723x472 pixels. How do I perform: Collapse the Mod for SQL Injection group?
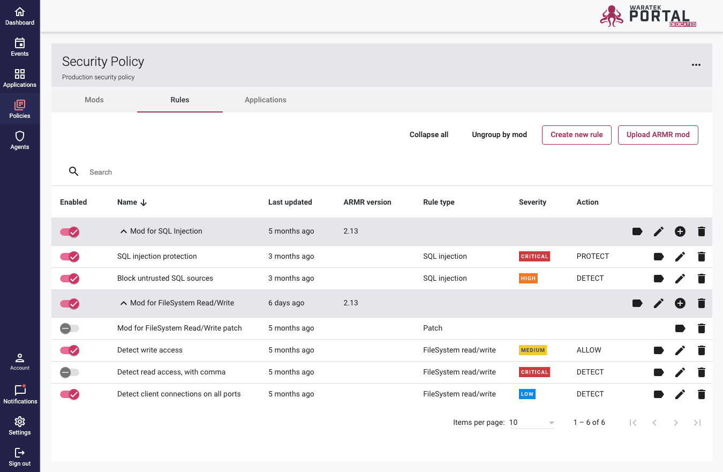click(x=124, y=231)
